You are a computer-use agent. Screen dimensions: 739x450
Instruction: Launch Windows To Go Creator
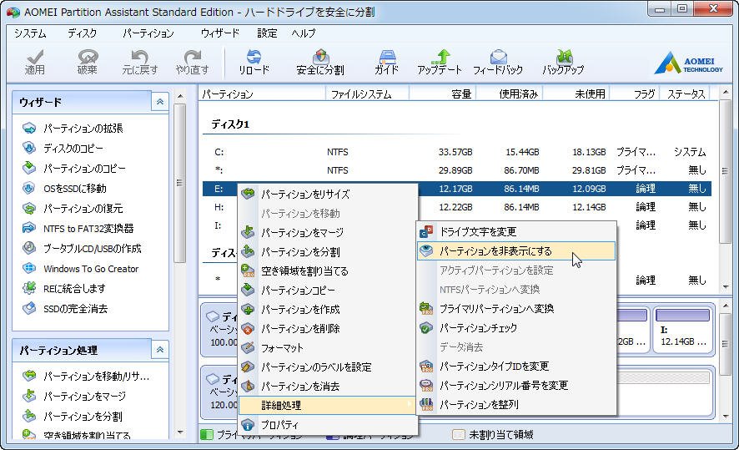point(80,268)
